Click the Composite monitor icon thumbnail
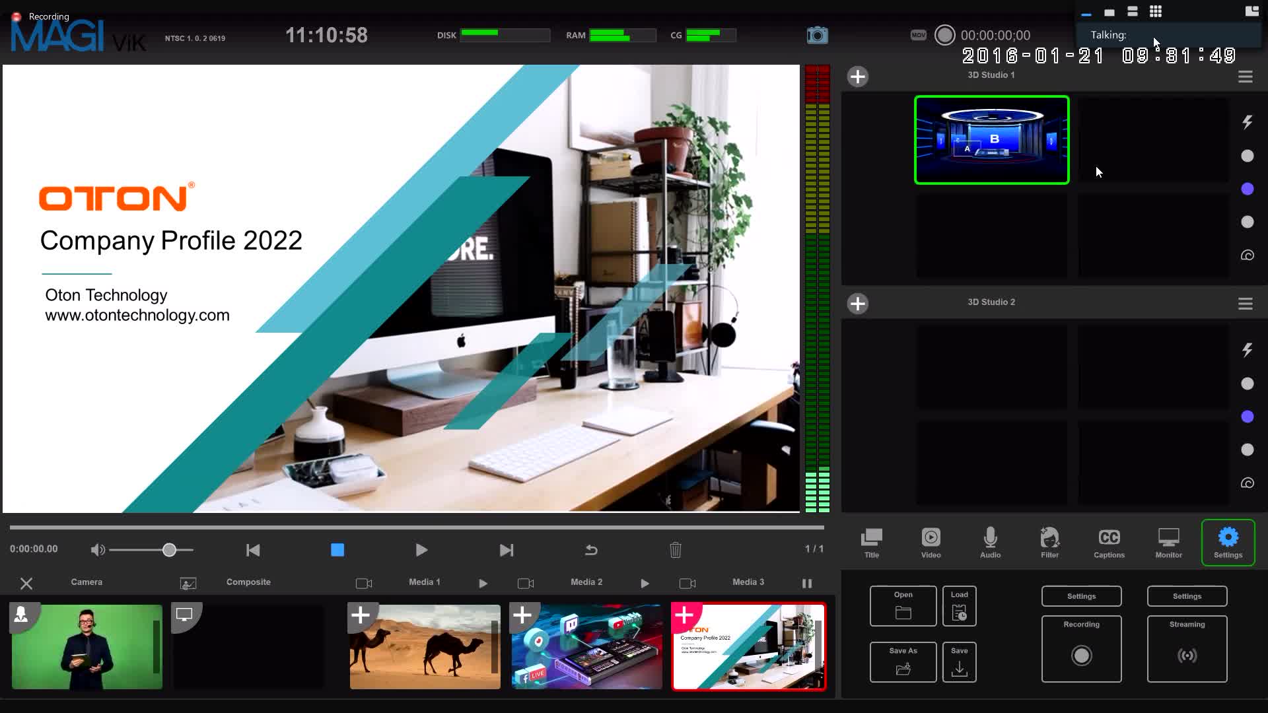The height and width of the screenshot is (713, 1268). pyautogui.click(x=184, y=615)
